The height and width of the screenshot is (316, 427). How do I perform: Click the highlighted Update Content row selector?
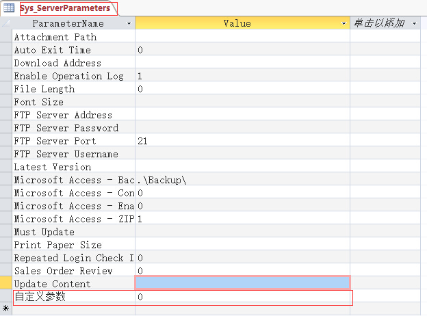(x=6, y=282)
